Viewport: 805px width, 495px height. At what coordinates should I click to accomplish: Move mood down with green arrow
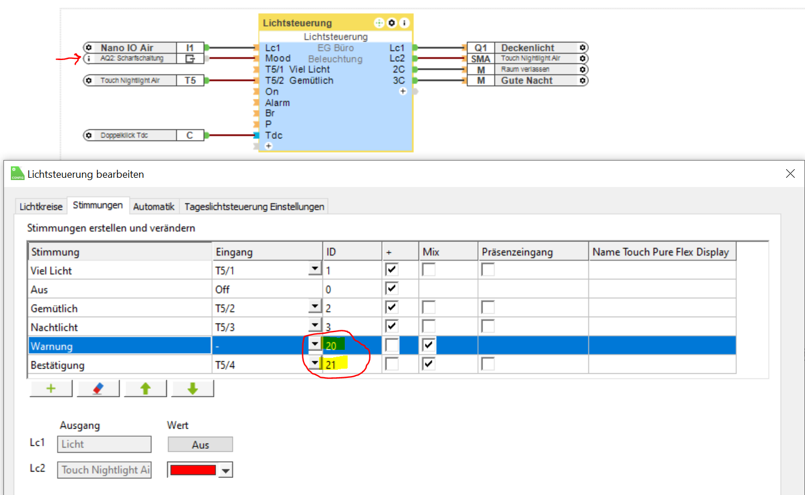pyautogui.click(x=193, y=389)
